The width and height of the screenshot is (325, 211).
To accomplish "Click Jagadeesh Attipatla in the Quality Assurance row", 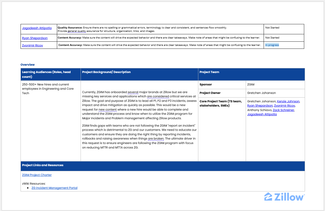I will 37,28.
